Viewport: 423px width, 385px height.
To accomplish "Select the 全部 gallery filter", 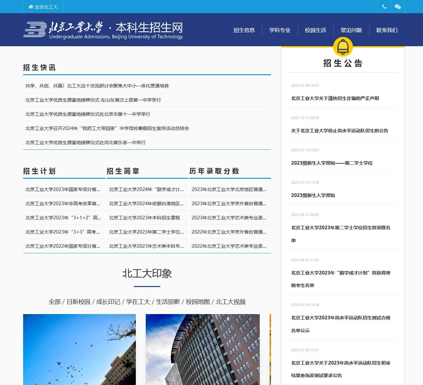I will pyautogui.click(x=55, y=302).
